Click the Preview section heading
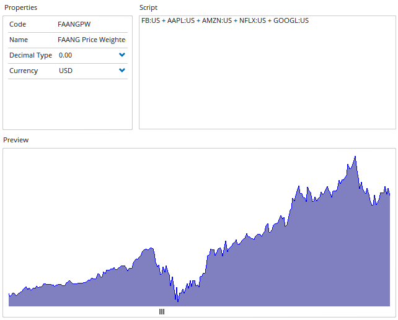Image resolution: width=398 pixels, height=320 pixels. click(x=16, y=140)
